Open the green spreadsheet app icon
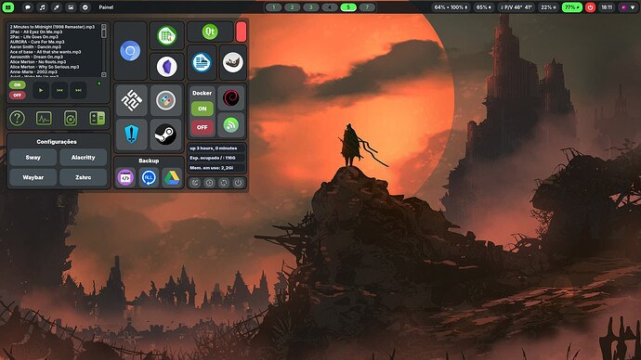This screenshot has width=641, height=360. coord(167,36)
